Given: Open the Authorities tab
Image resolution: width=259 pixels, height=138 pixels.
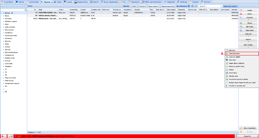Looking at the screenshot, I should click(33, 2).
